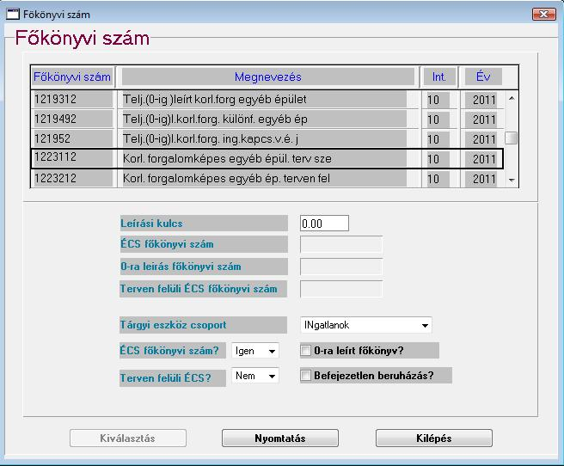
Task: Check the 0-ra leírt főkönyv? checkbox
Action: point(305,350)
